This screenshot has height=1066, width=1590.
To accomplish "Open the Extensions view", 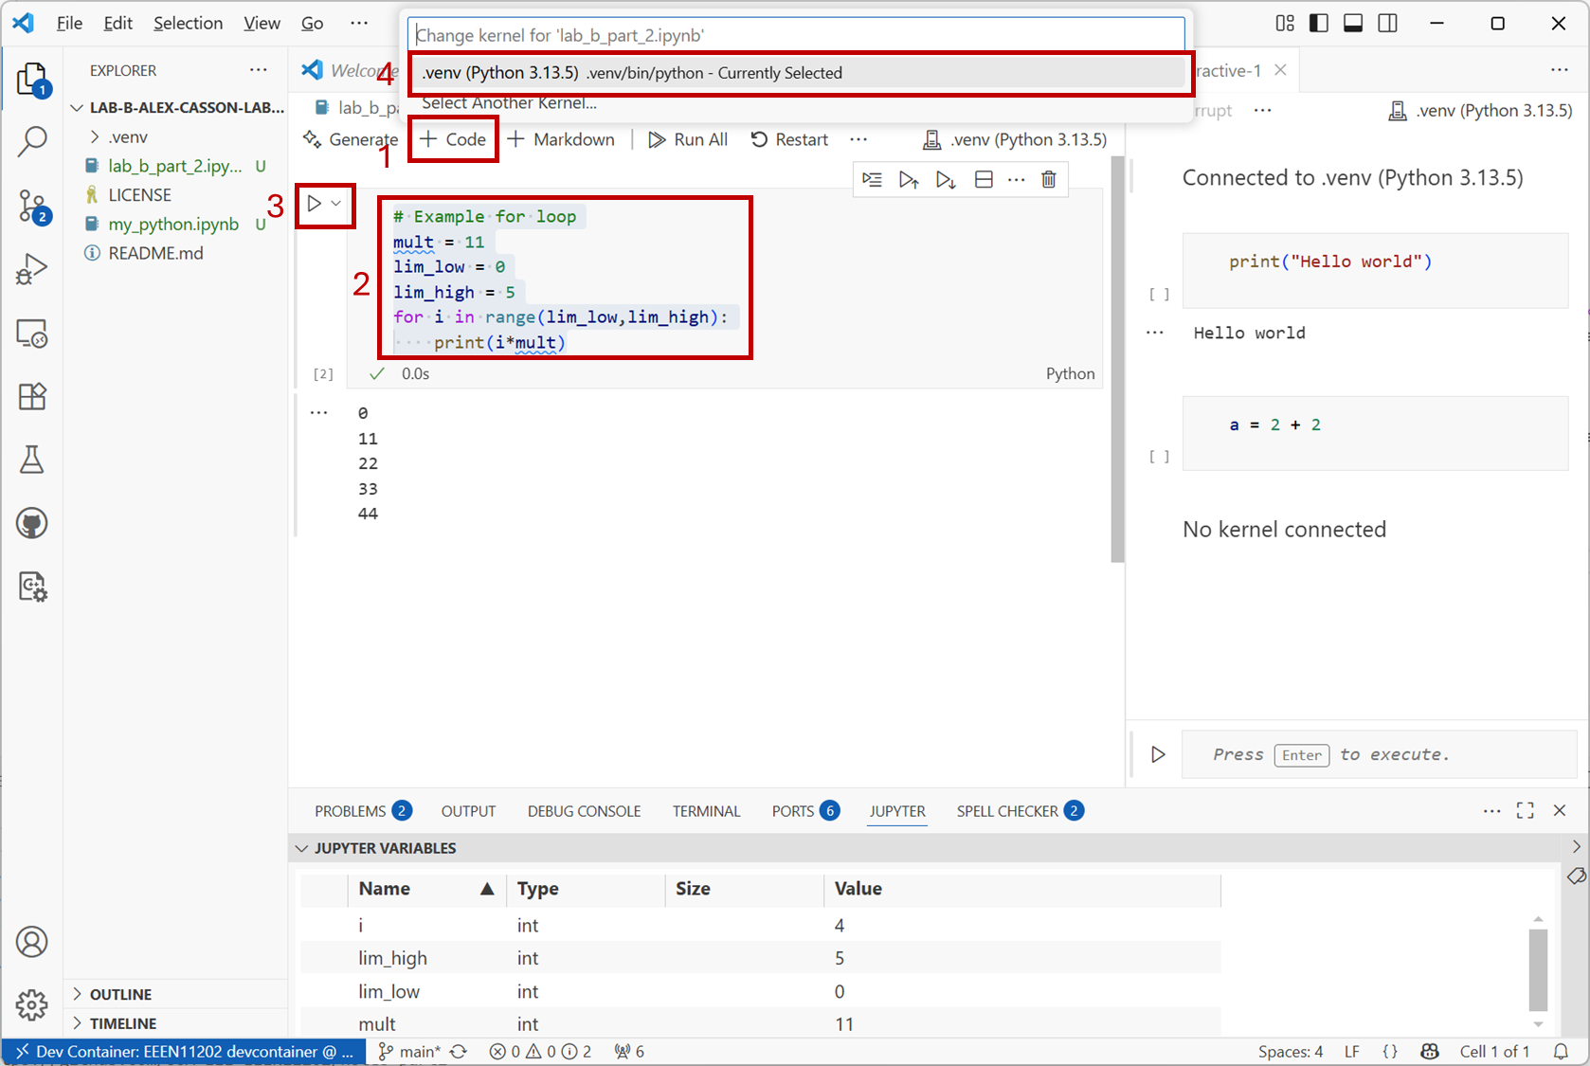I will (x=32, y=396).
